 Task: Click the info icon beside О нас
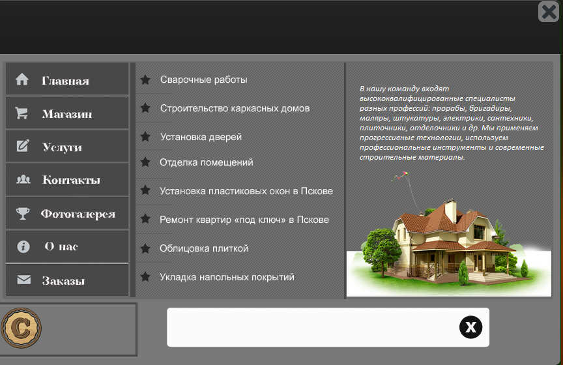point(23,247)
